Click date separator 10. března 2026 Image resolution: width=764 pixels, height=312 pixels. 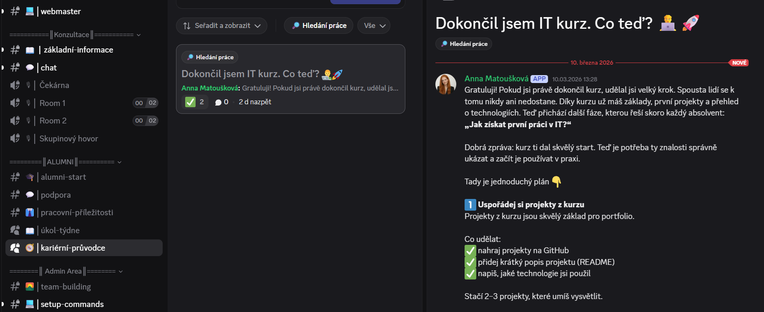click(592, 63)
